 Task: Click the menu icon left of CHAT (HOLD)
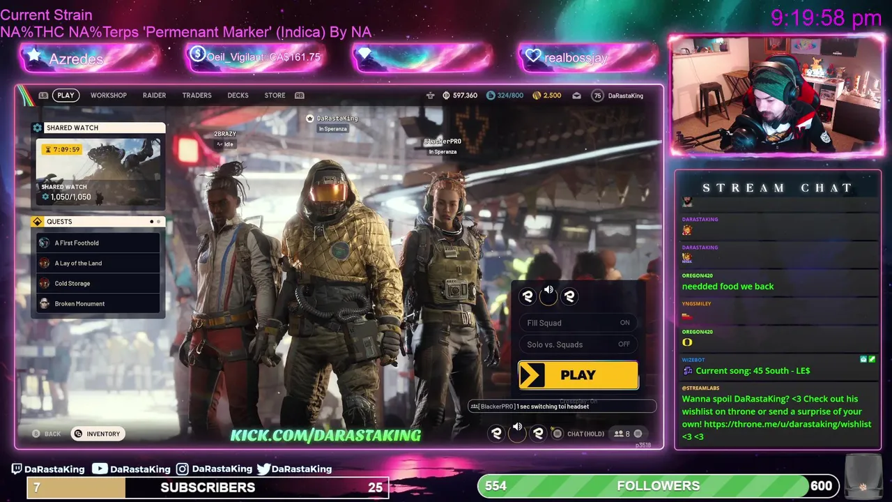click(557, 434)
